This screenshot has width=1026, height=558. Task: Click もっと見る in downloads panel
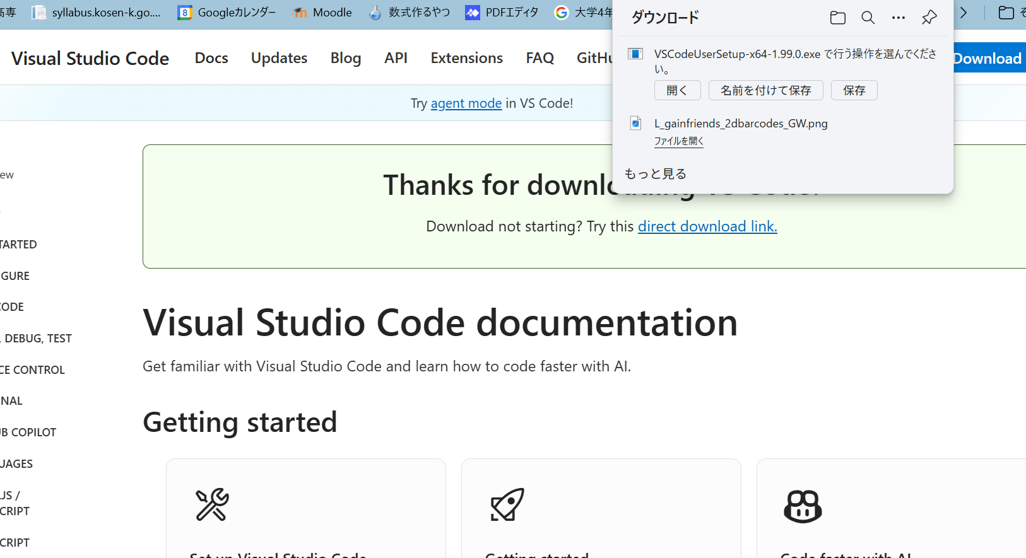pyautogui.click(x=655, y=173)
